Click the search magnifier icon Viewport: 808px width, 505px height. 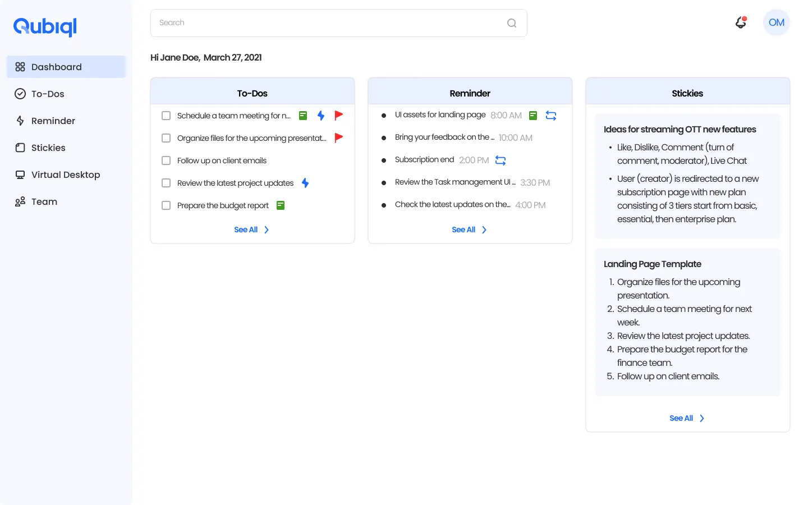click(511, 23)
